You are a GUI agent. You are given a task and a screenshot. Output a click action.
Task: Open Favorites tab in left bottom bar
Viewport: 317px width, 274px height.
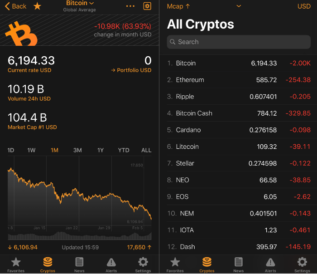click(x=16, y=264)
